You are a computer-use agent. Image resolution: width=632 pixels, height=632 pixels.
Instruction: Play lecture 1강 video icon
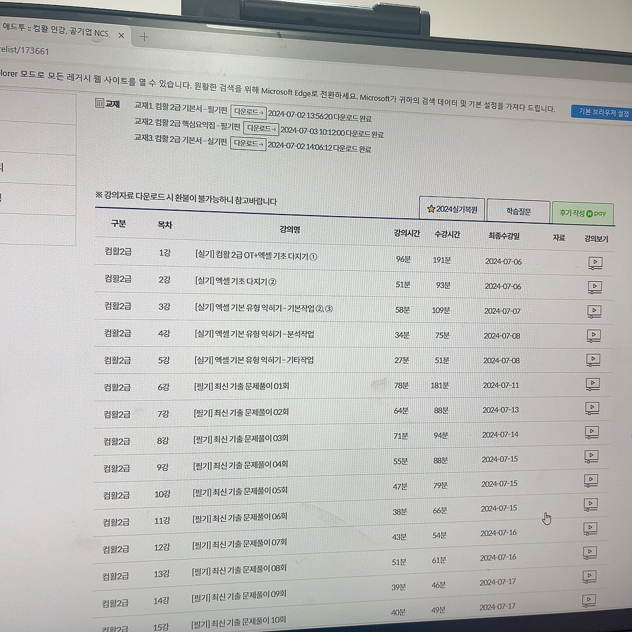pyautogui.click(x=595, y=263)
